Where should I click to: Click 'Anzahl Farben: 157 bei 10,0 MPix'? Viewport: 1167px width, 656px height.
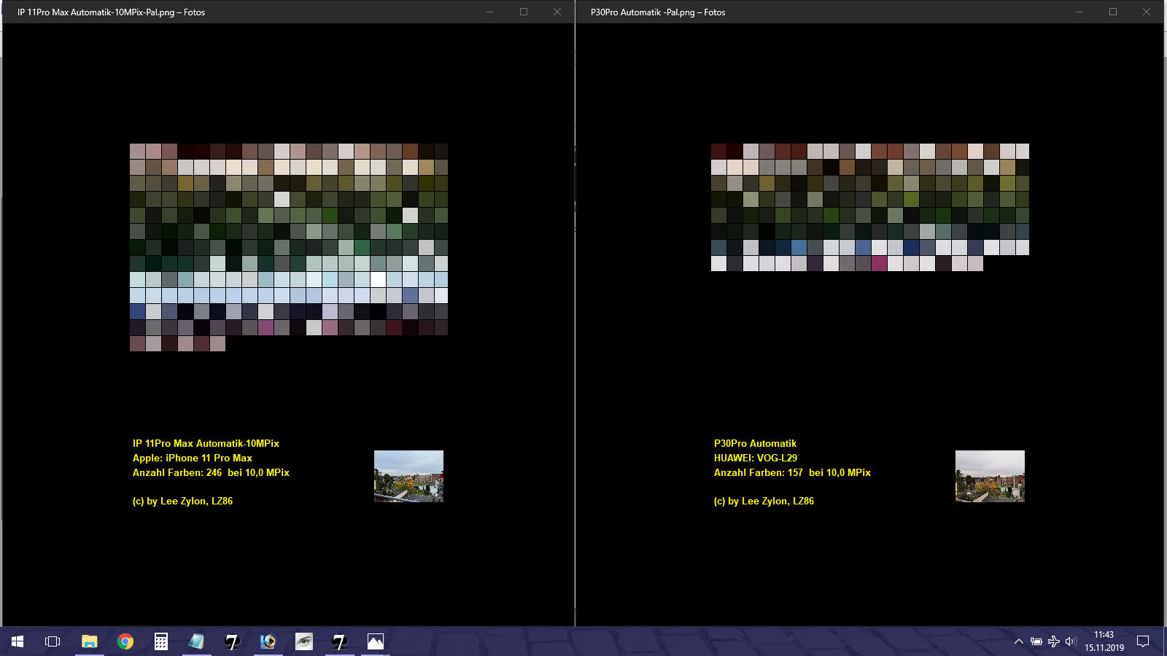[792, 472]
